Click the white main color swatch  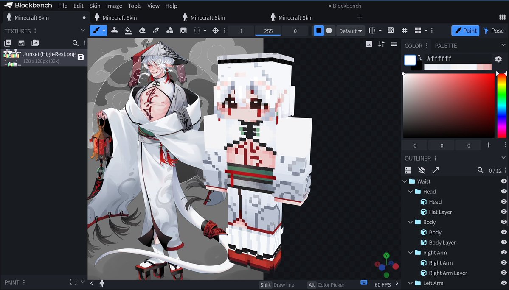410,60
